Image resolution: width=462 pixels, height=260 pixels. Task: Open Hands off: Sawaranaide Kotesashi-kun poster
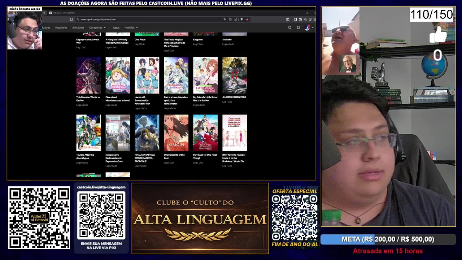pyautogui.click(x=147, y=75)
